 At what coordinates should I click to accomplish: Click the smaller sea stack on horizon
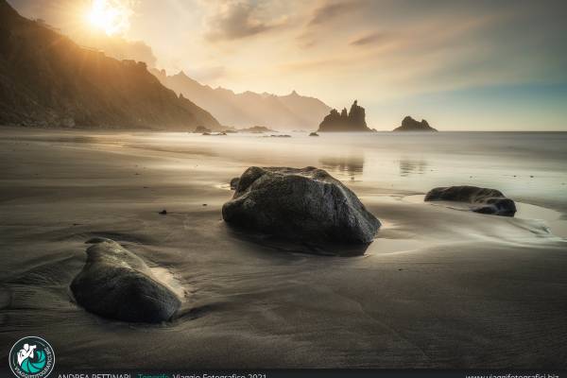[x=414, y=124]
